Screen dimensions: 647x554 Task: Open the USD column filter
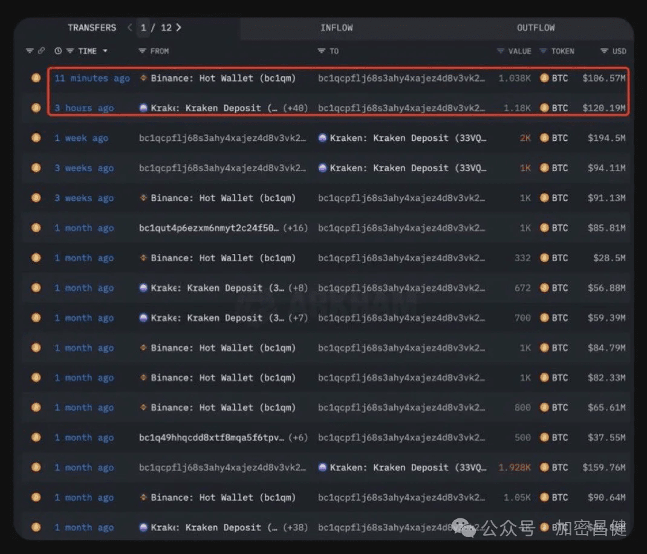(x=604, y=51)
